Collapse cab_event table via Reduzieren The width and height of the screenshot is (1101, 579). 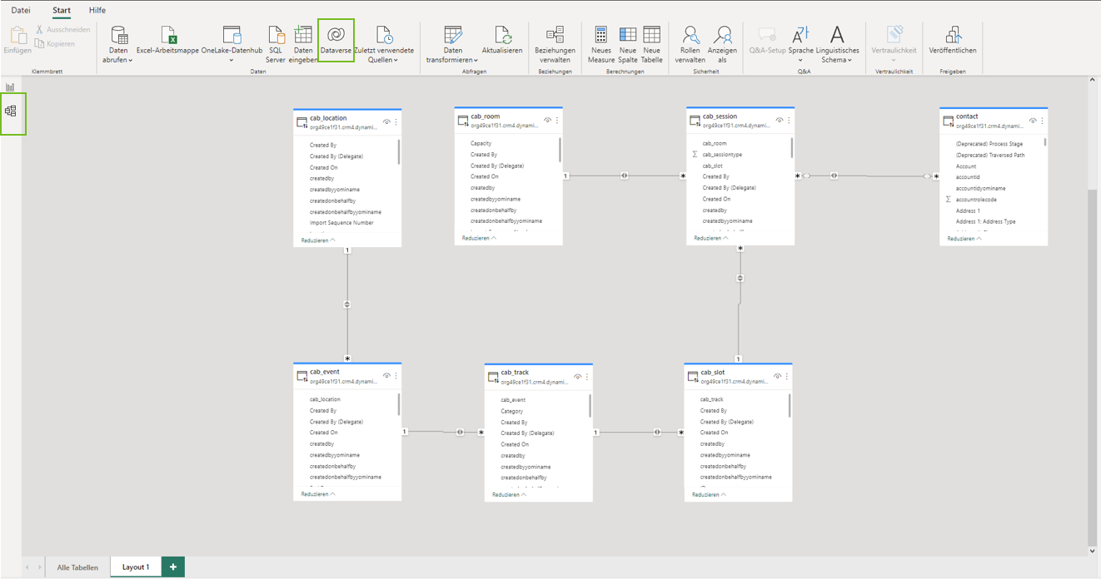(x=318, y=493)
